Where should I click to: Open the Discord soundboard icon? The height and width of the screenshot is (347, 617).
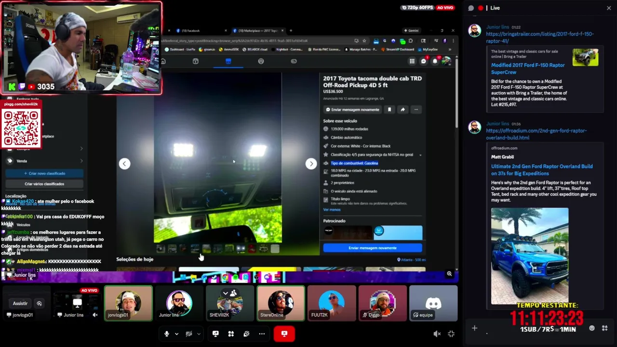246,334
